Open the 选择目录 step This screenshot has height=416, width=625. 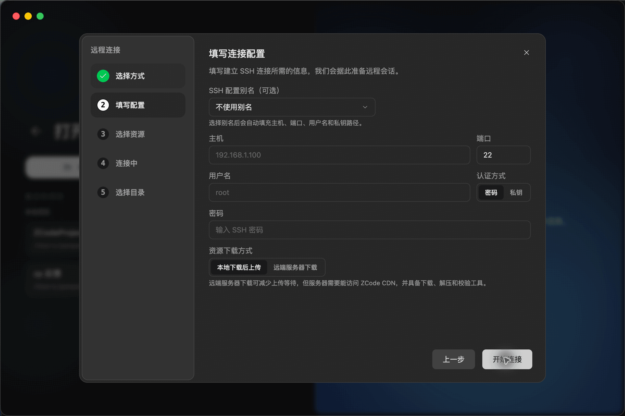(x=138, y=192)
